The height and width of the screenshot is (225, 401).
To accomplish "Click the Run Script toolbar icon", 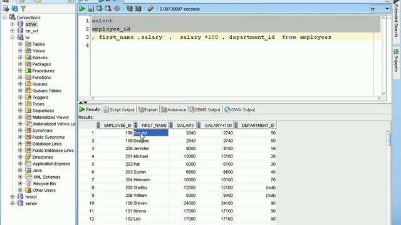I will tap(91, 9).
